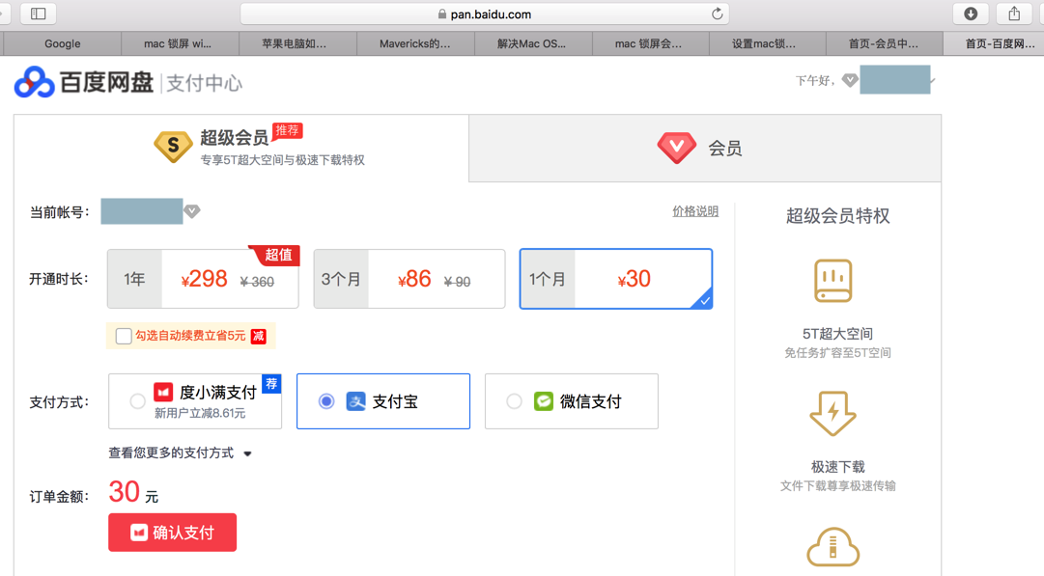The width and height of the screenshot is (1044, 576).
Task: Open the mac 锁屏 wi... browser tab
Action: coord(178,43)
